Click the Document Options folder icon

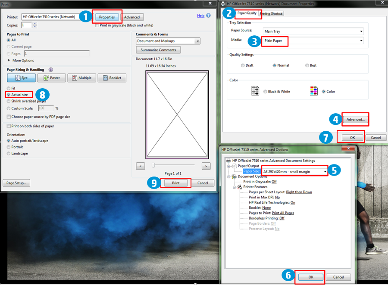pos(234,177)
